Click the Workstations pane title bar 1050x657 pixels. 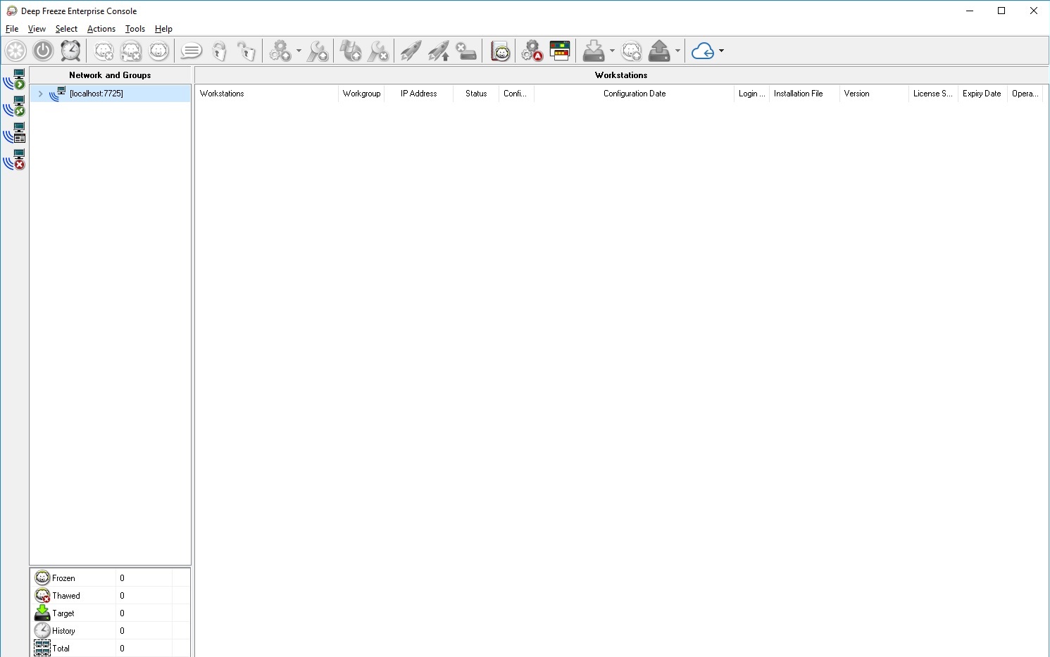click(x=621, y=75)
